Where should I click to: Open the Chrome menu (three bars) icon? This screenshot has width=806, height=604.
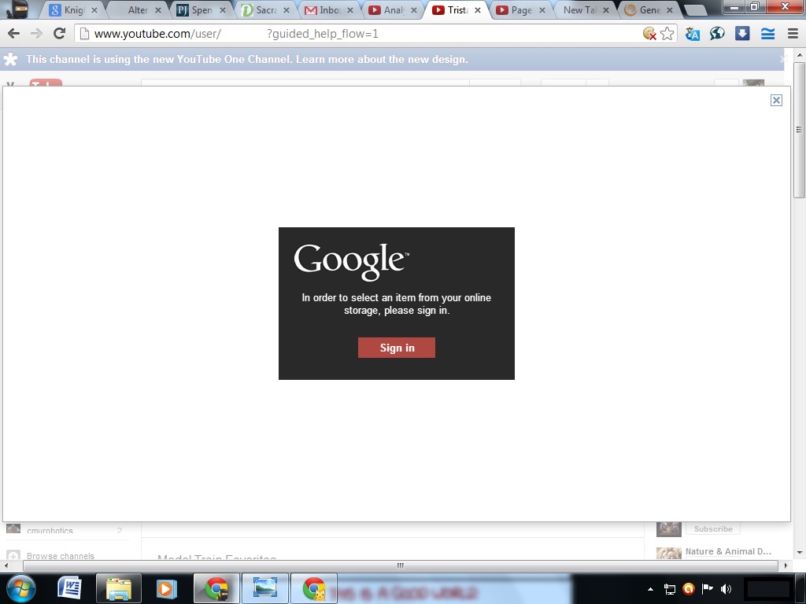(x=793, y=34)
